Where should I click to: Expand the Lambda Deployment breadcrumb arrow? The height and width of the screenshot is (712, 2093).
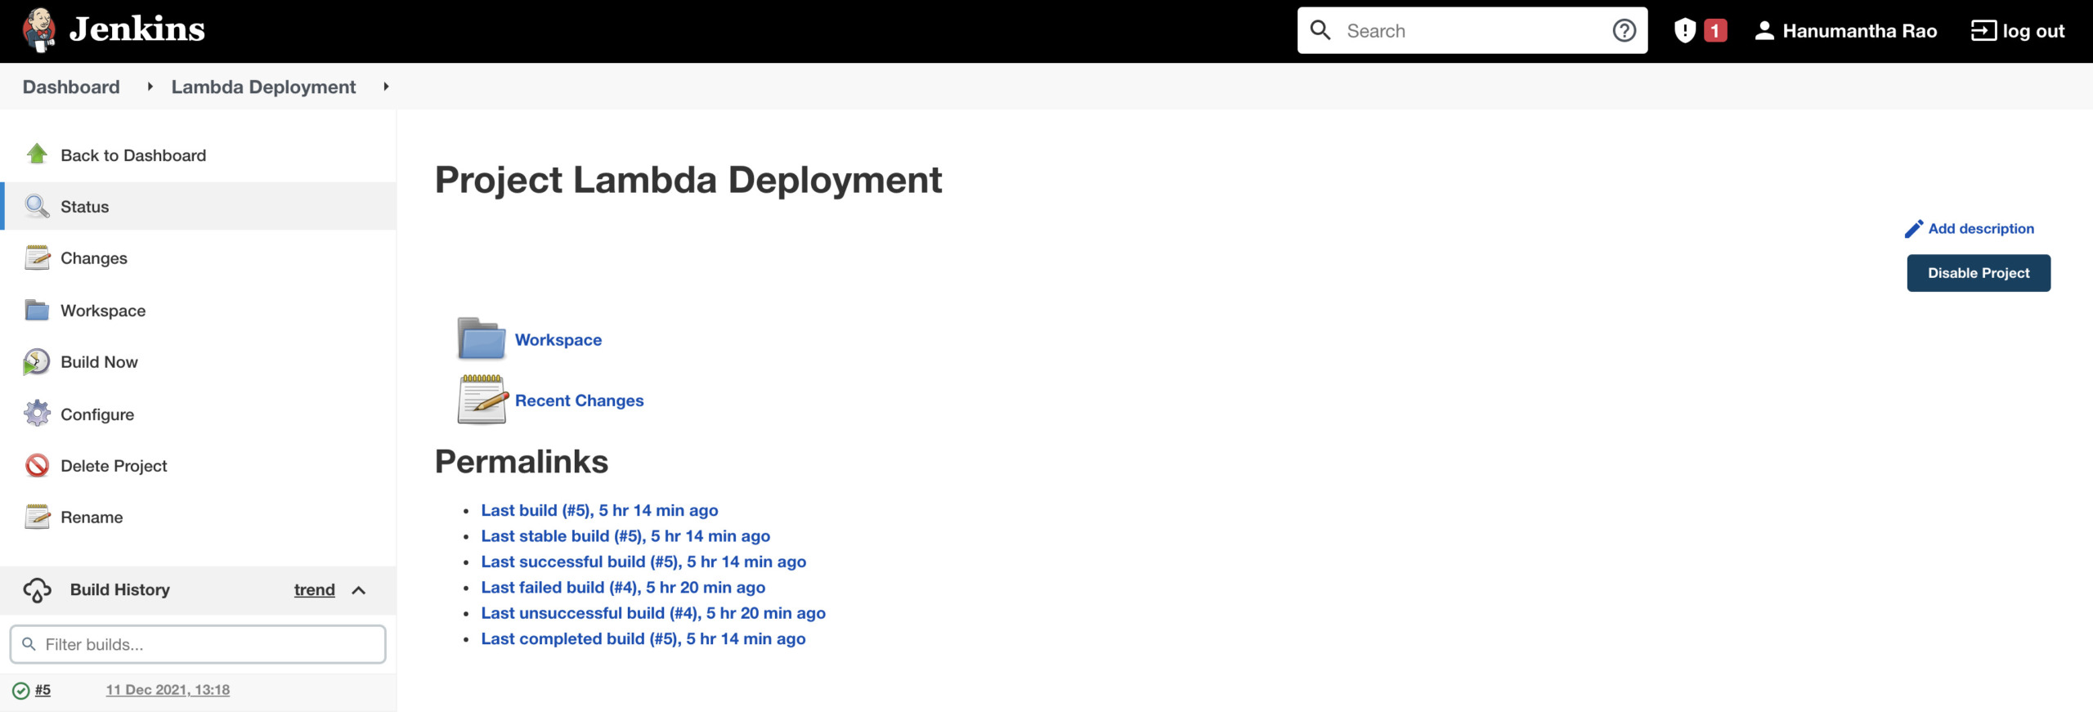coord(386,87)
